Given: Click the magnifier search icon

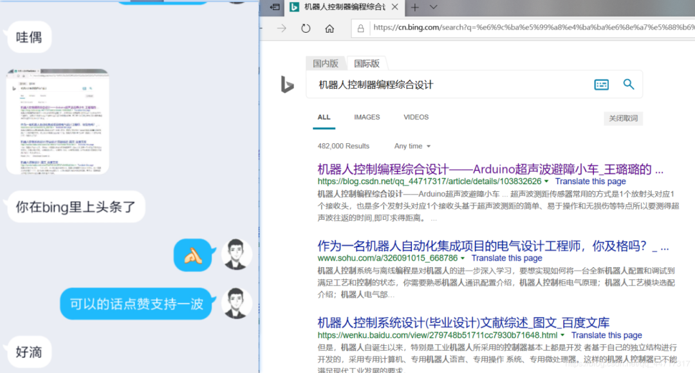Looking at the screenshot, I should [x=629, y=84].
